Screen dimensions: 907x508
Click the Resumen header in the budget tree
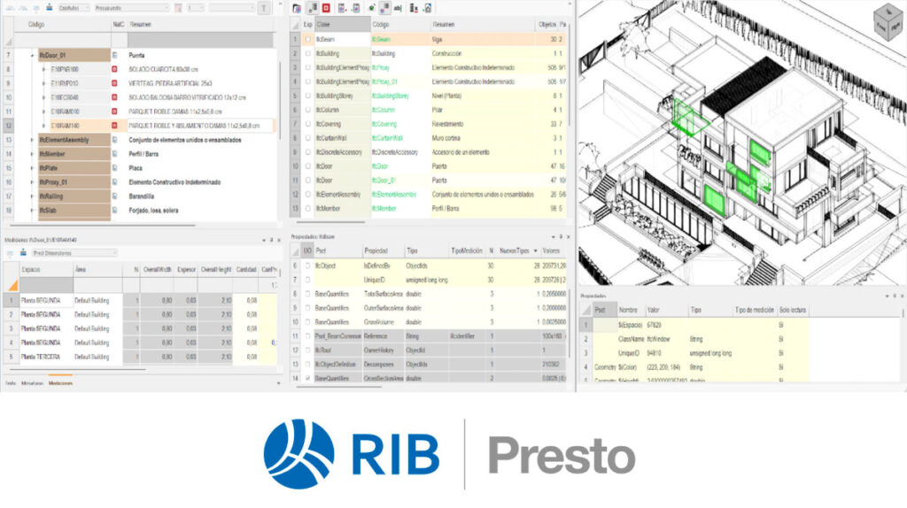[x=200, y=25]
